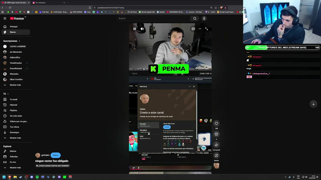Viewport: 321px width, 180px height.
Task: Join the channel with the Unirse button
Action: [55, 155]
